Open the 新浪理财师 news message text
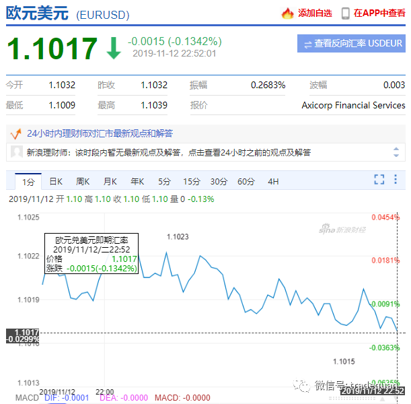411x404 pixels. (x=169, y=152)
